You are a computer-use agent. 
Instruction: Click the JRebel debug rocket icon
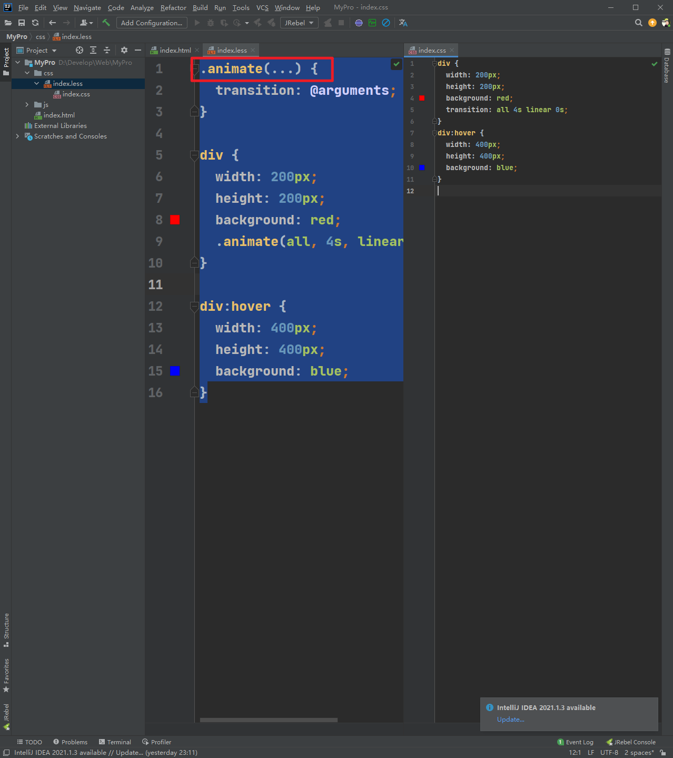[x=271, y=23]
